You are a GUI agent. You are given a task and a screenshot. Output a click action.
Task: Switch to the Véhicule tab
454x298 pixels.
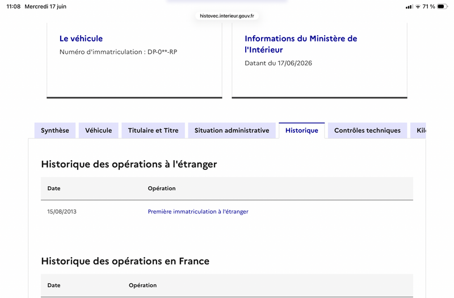[x=98, y=131]
